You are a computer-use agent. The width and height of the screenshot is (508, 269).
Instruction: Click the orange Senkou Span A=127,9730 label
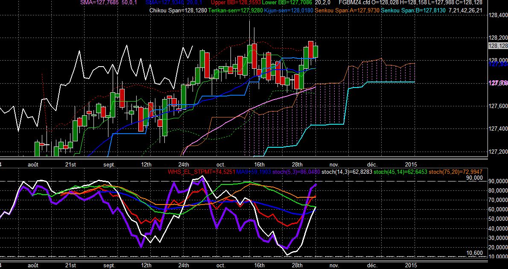pos(347,10)
